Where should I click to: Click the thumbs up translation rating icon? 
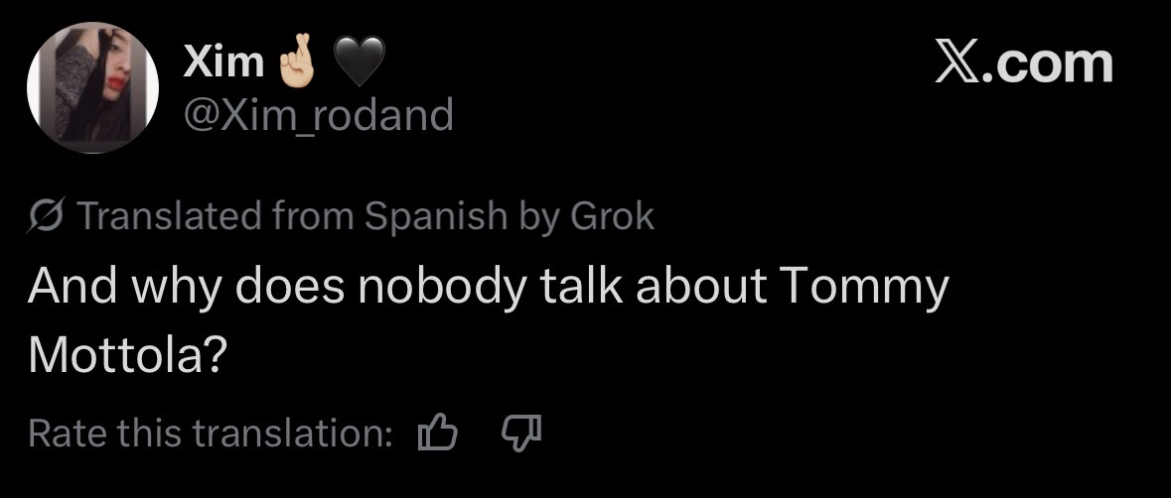point(438,433)
